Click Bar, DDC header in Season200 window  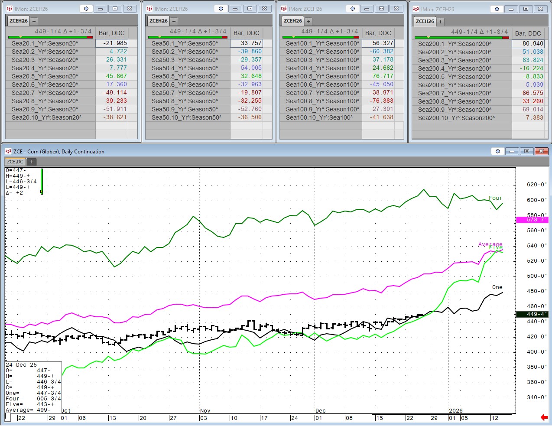coord(528,33)
